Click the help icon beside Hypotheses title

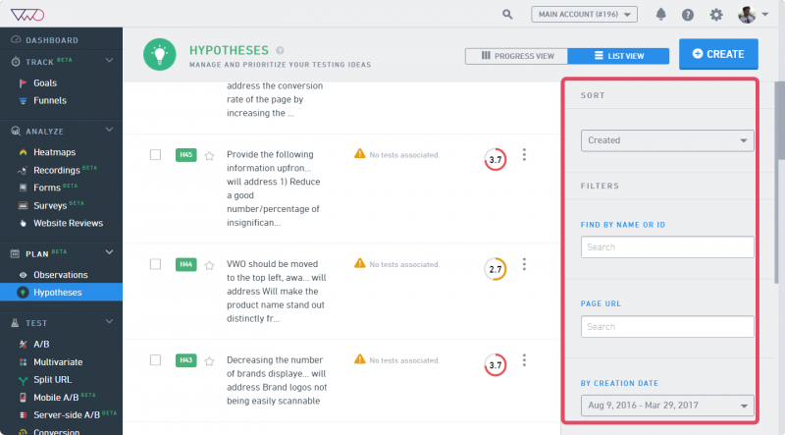[x=280, y=51]
